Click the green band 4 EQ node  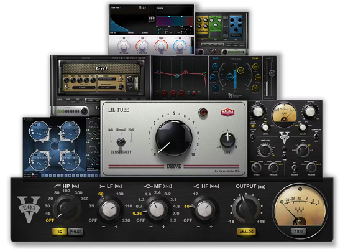point(204,73)
